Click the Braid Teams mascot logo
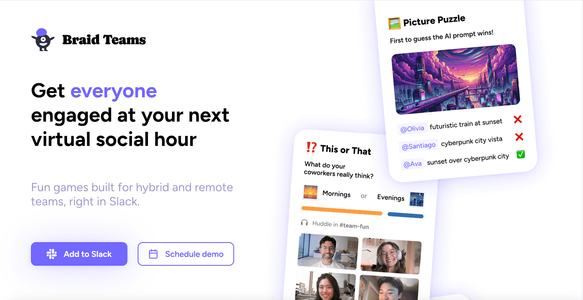583x300 pixels. coord(43,40)
